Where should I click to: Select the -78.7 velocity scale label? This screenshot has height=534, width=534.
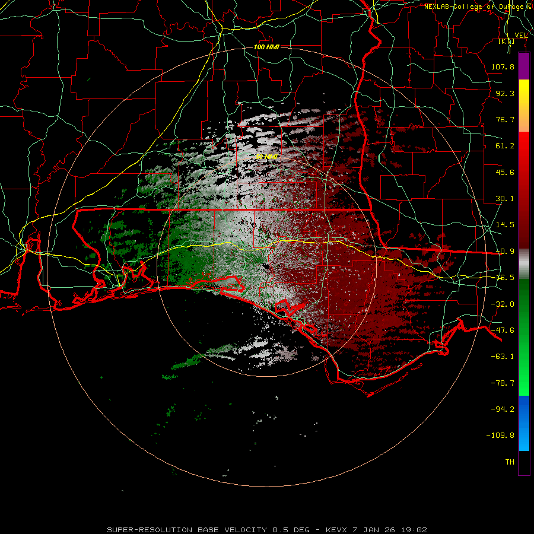pyautogui.click(x=503, y=383)
